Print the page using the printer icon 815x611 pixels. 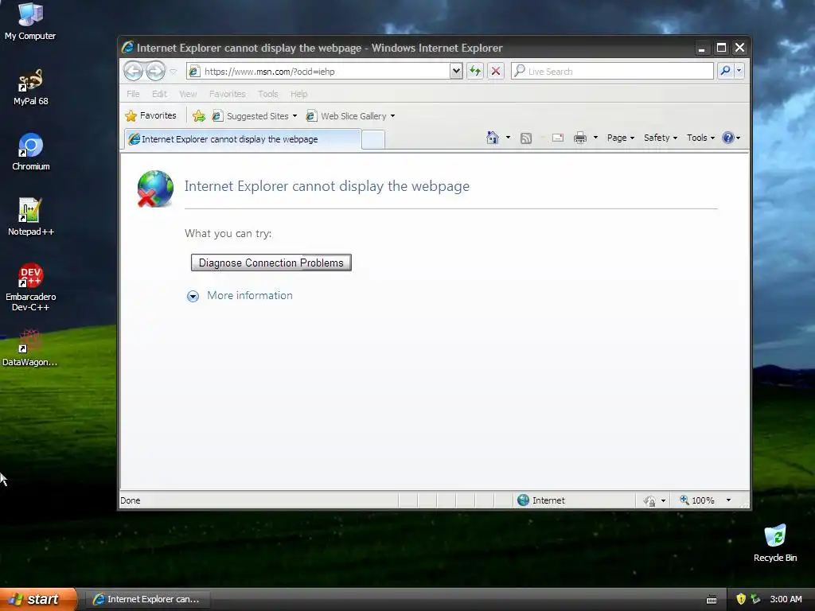(580, 138)
